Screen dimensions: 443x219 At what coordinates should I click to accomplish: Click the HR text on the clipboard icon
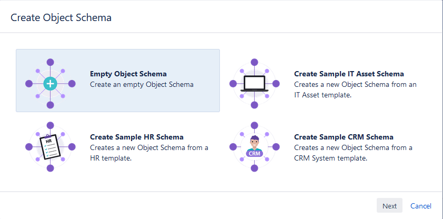click(48, 142)
